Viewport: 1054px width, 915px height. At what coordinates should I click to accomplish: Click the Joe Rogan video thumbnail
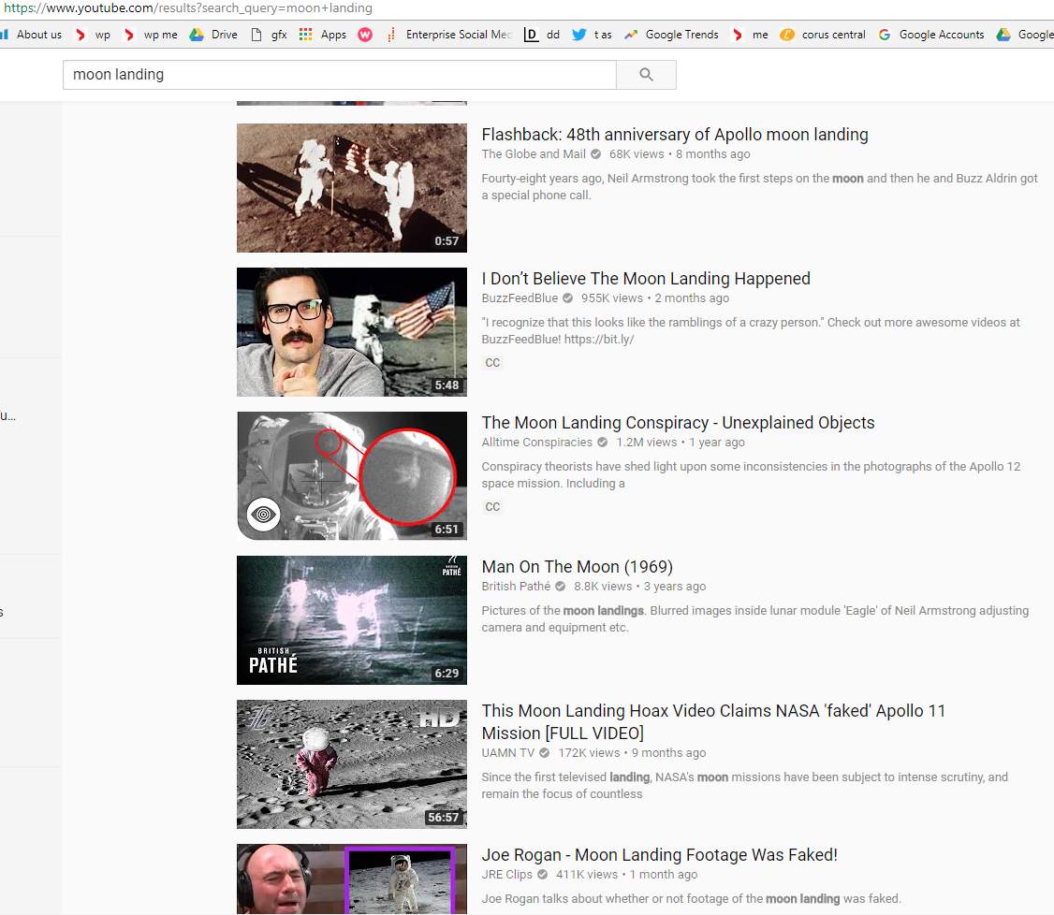pyautogui.click(x=352, y=879)
